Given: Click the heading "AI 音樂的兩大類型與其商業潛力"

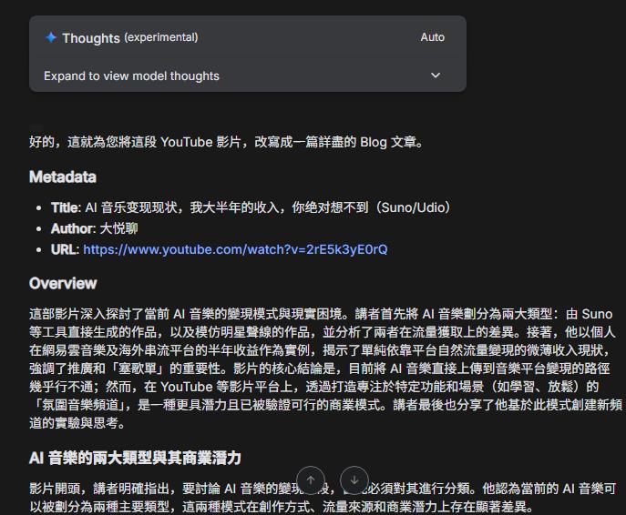Looking at the screenshot, I should click(135, 458).
